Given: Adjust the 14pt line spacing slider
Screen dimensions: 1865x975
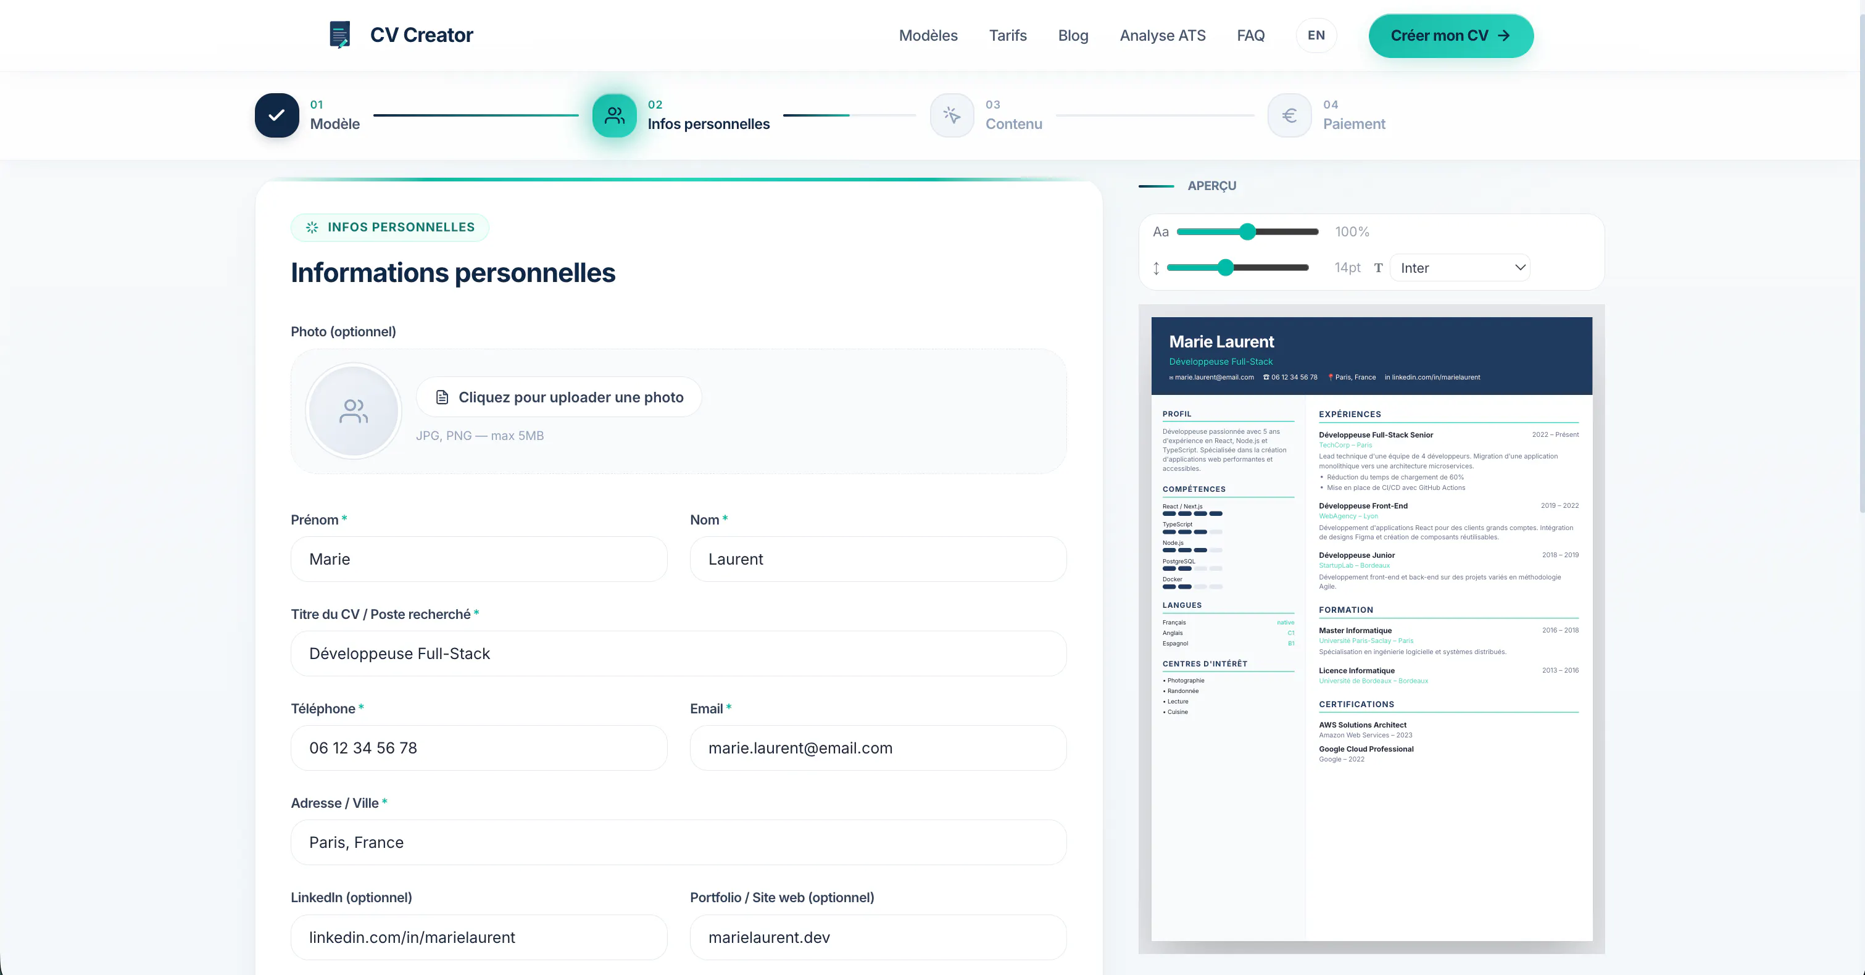Looking at the screenshot, I should pos(1238,268).
